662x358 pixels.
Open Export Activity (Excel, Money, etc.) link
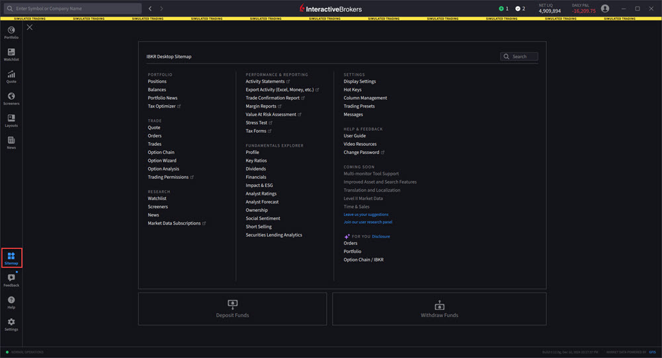click(x=282, y=90)
